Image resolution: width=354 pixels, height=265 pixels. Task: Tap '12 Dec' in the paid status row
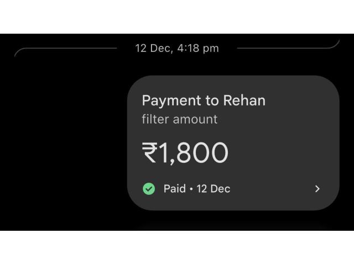pos(213,189)
